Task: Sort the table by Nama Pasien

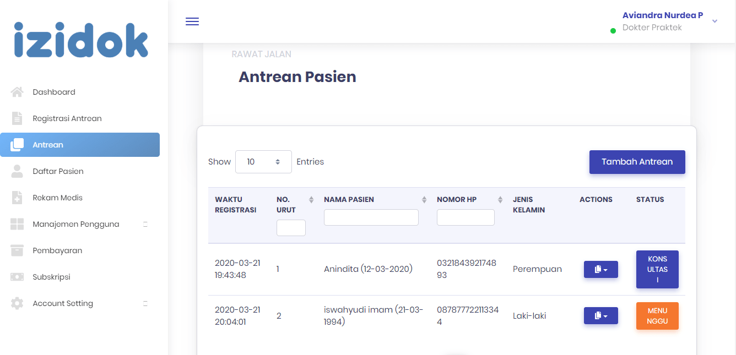Action: (x=424, y=200)
